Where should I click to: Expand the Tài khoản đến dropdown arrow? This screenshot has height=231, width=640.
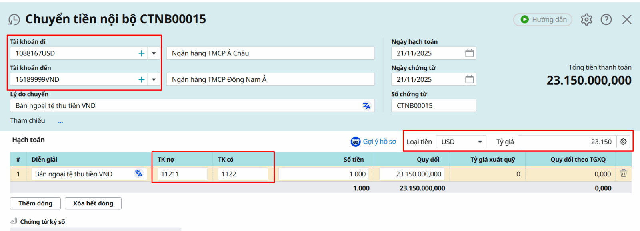click(154, 80)
